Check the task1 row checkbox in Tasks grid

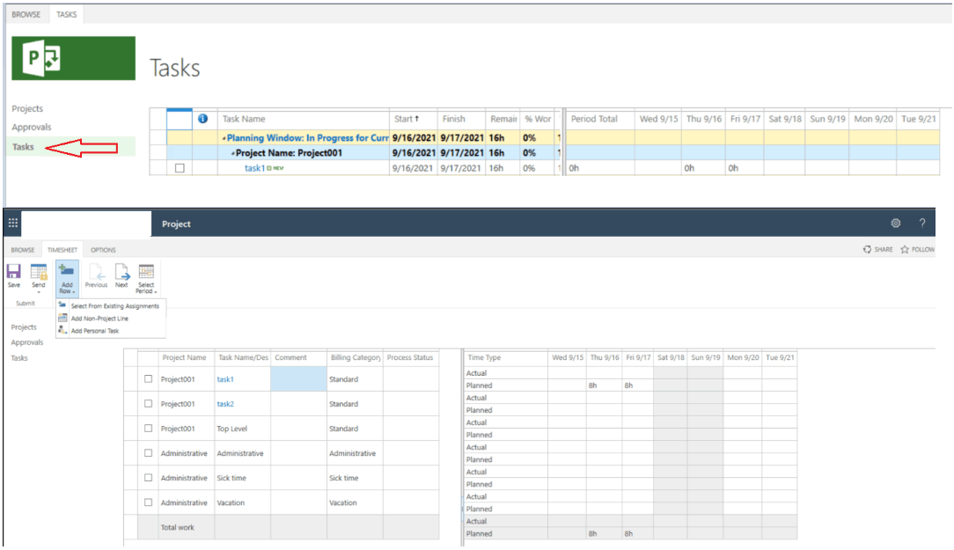click(180, 168)
